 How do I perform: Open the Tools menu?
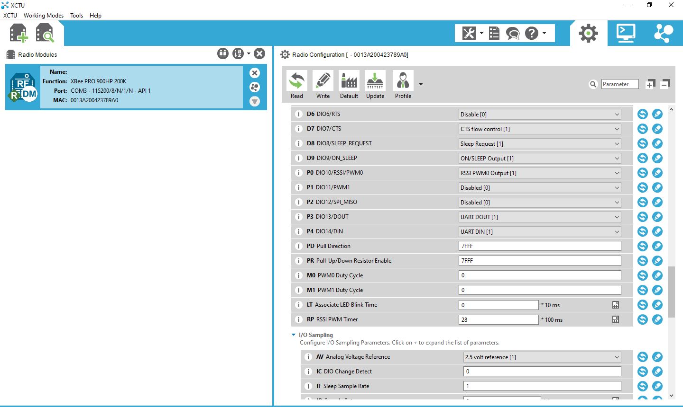click(x=76, y=16)
